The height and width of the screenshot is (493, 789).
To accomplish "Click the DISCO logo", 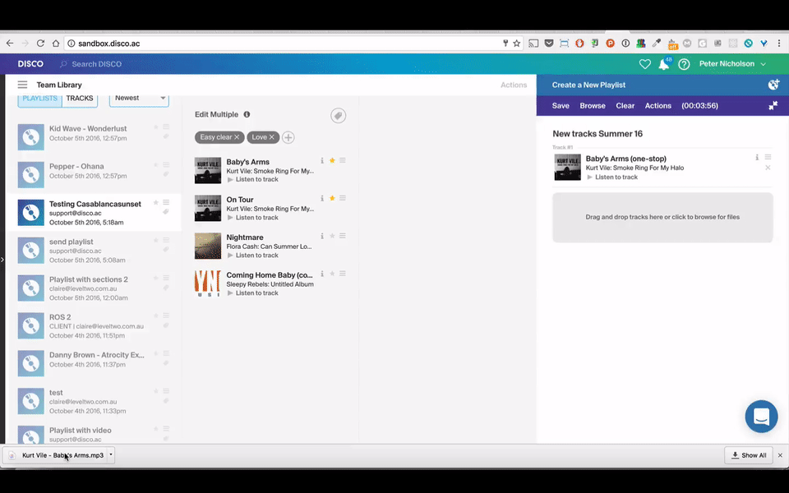I will pos(30,64).
